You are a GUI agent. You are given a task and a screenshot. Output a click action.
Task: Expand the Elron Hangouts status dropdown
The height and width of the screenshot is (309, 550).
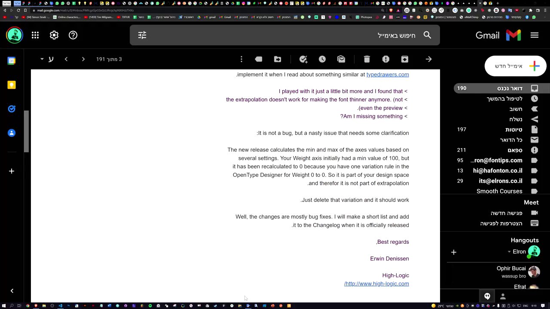click(x=509, y=252)
